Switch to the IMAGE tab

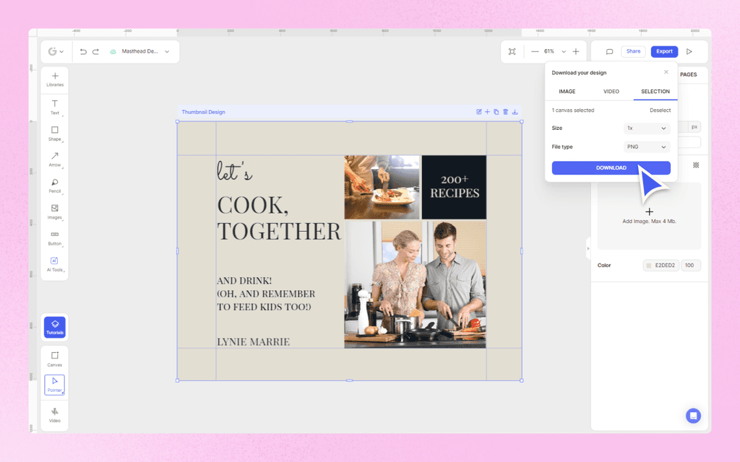coord(567,92)
